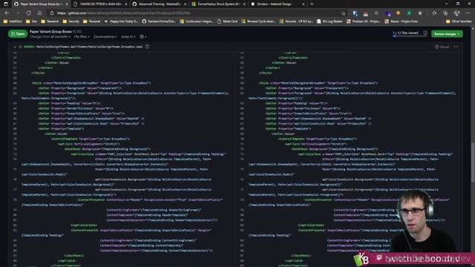Open a new browser tab
475x267 pixels.
click(312, 4)
